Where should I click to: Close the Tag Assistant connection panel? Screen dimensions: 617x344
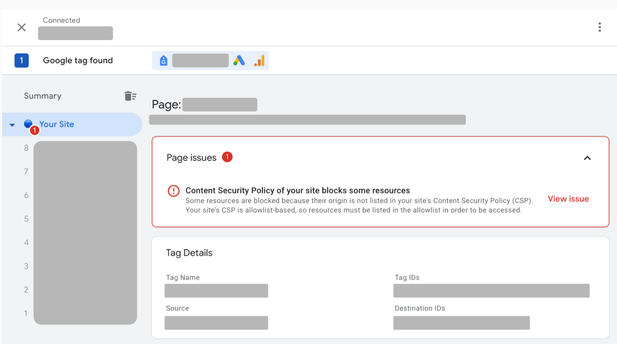pos(21,27)
